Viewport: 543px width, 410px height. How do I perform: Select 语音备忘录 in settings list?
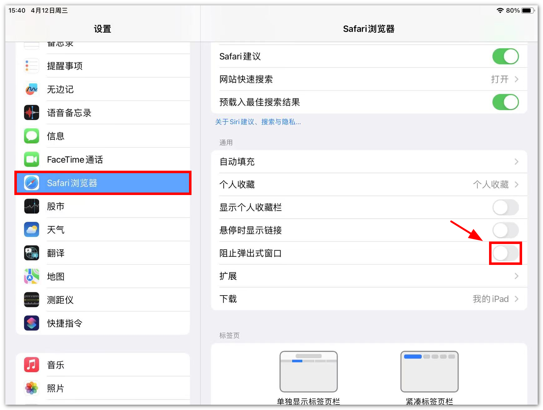[x=103, y=113]
